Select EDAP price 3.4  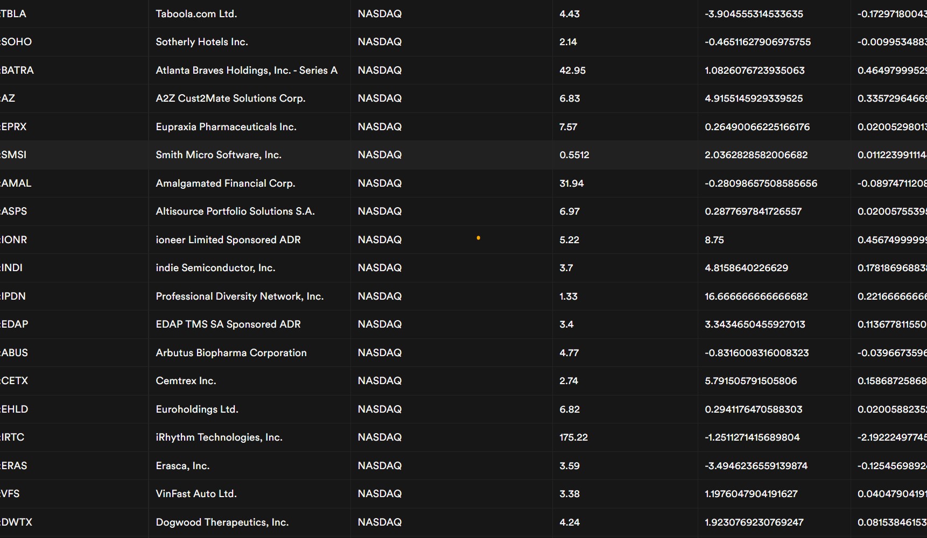click(566, 324)
